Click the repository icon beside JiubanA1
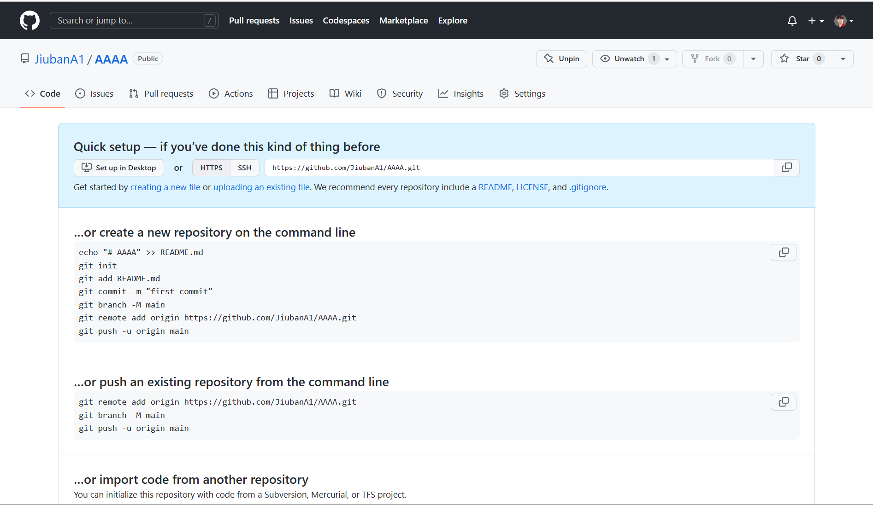This screenshot has height=505, width=873. [25, 59]
